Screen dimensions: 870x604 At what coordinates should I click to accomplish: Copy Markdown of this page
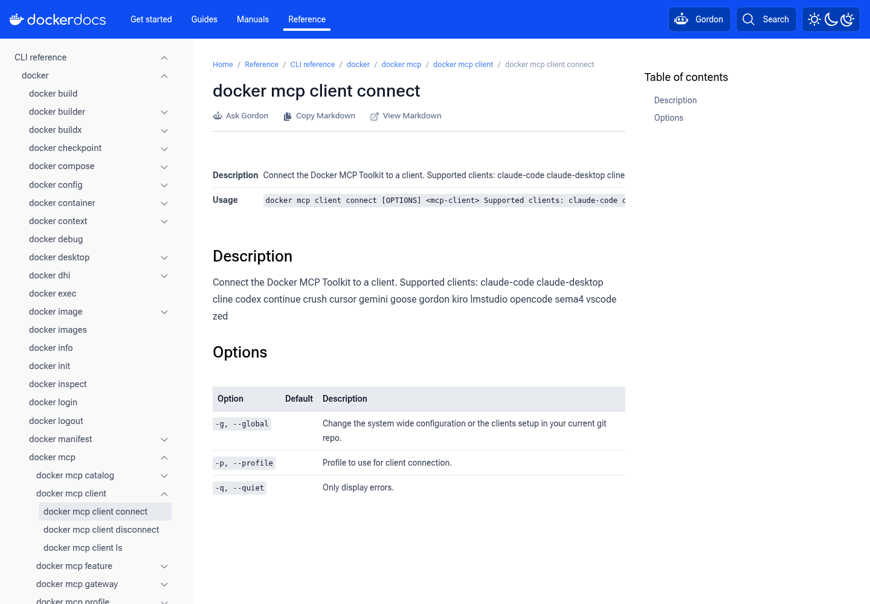[319, 116]
